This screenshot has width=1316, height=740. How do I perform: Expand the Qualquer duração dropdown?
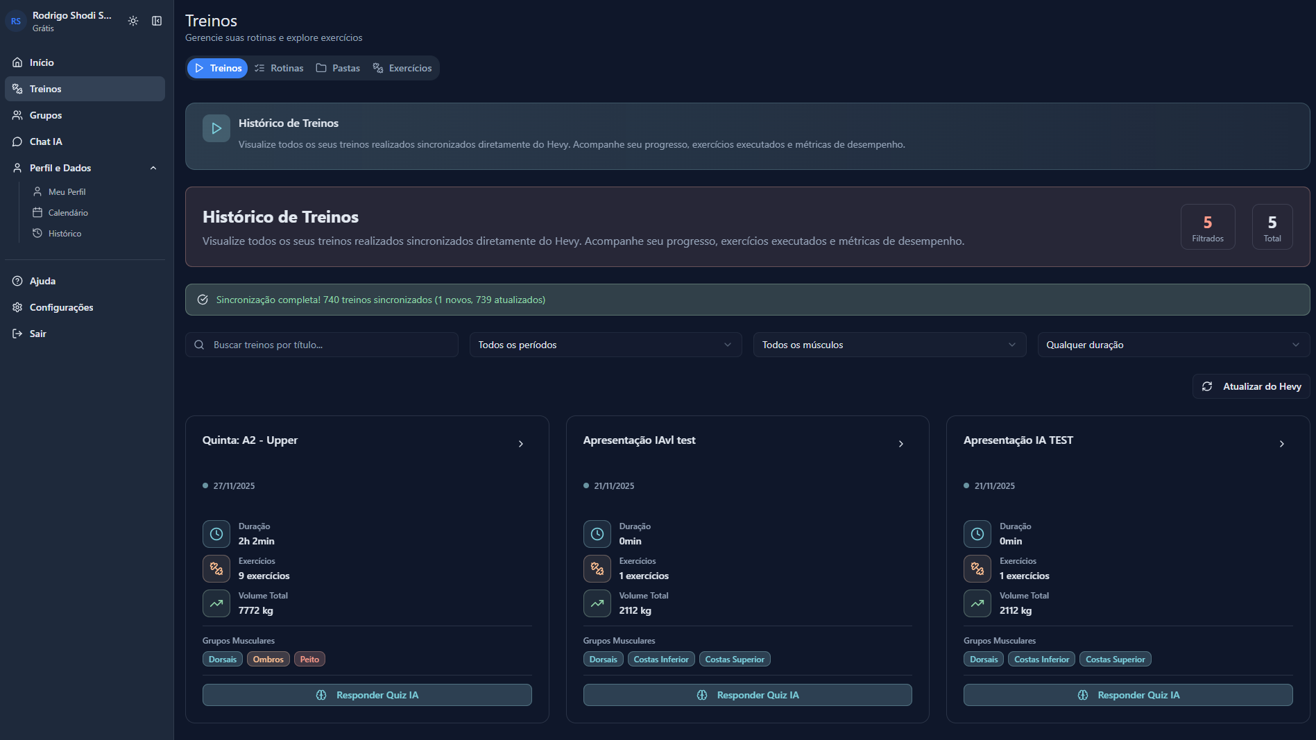click(1172, 345)
